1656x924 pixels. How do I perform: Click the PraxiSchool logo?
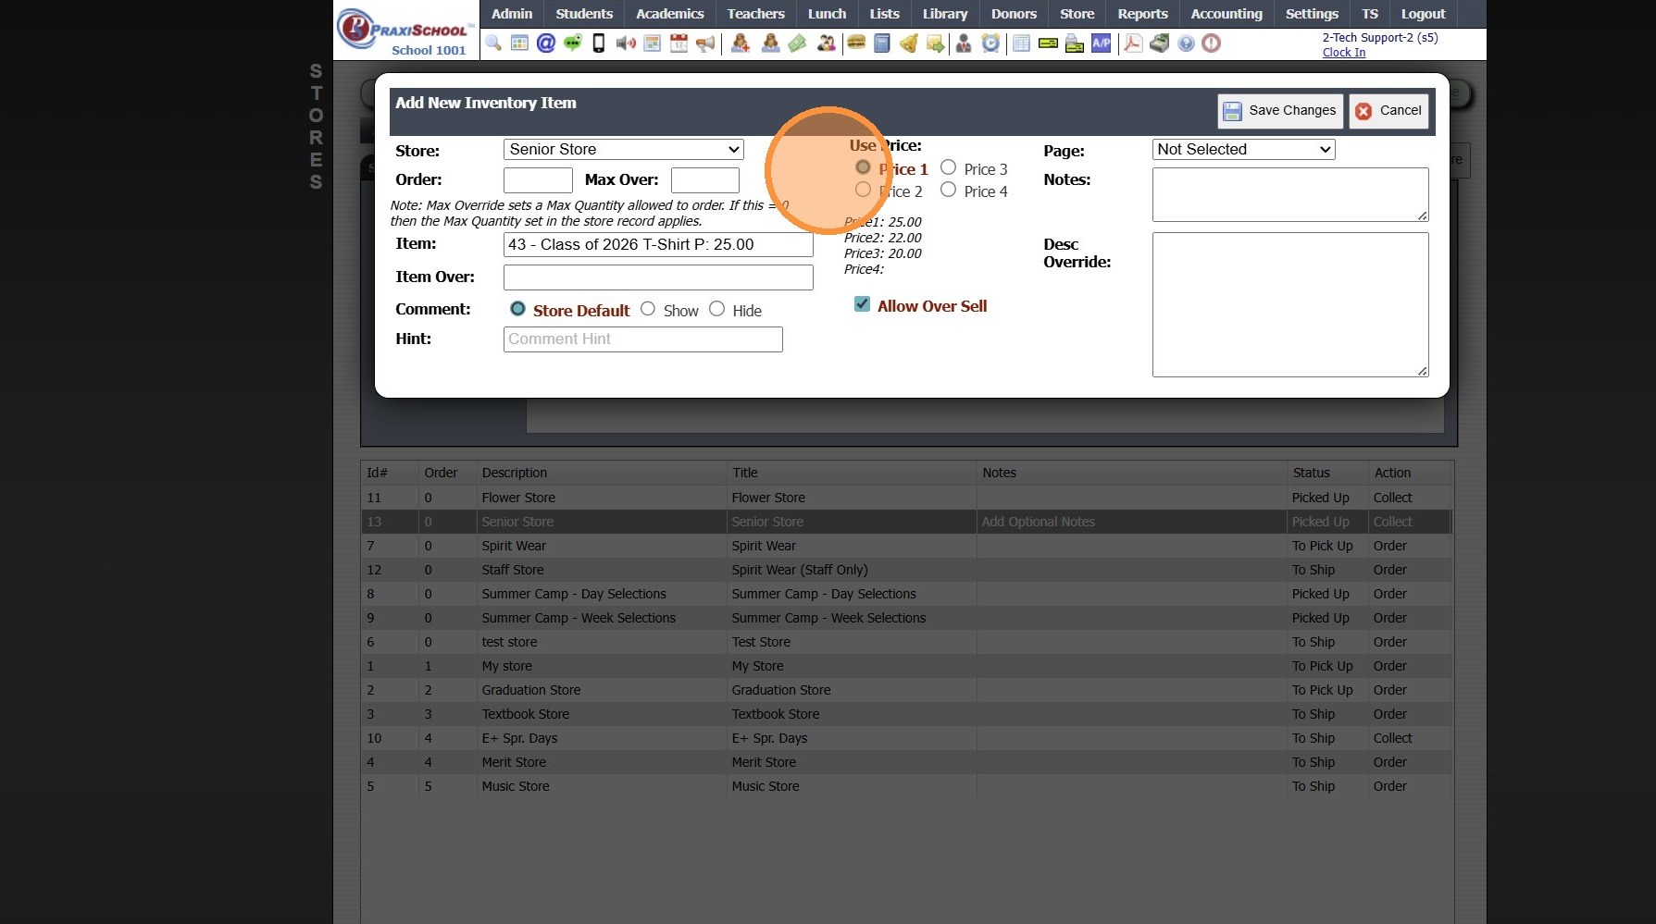click(x=405, y=31)
